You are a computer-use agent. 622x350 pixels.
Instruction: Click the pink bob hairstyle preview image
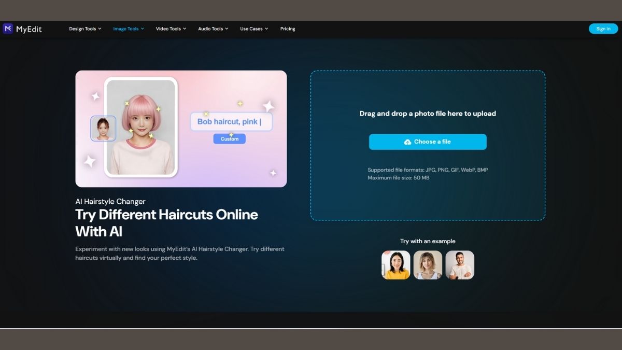point(141,127)
